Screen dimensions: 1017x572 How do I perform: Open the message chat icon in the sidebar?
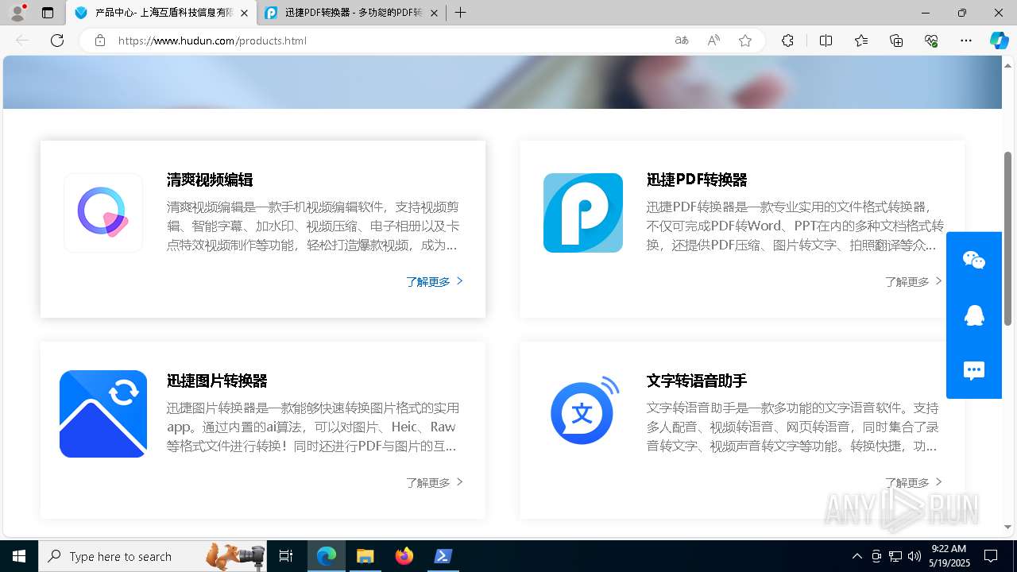(x=974, y=371)
